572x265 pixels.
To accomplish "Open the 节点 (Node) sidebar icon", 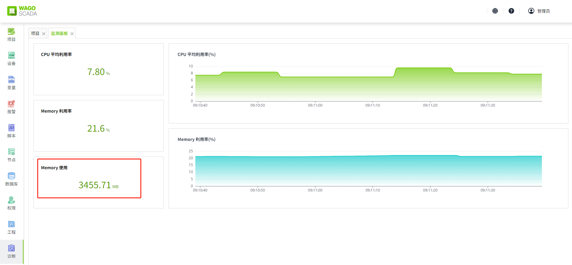I will [11, 155].
